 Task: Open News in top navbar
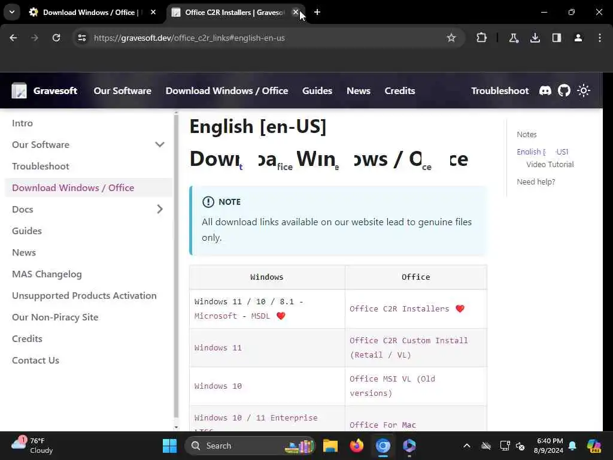[x=358, y=91]
